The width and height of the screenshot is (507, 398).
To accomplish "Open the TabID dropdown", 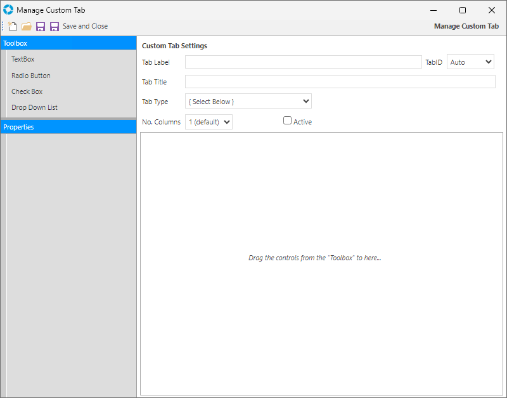I will 470,62.
